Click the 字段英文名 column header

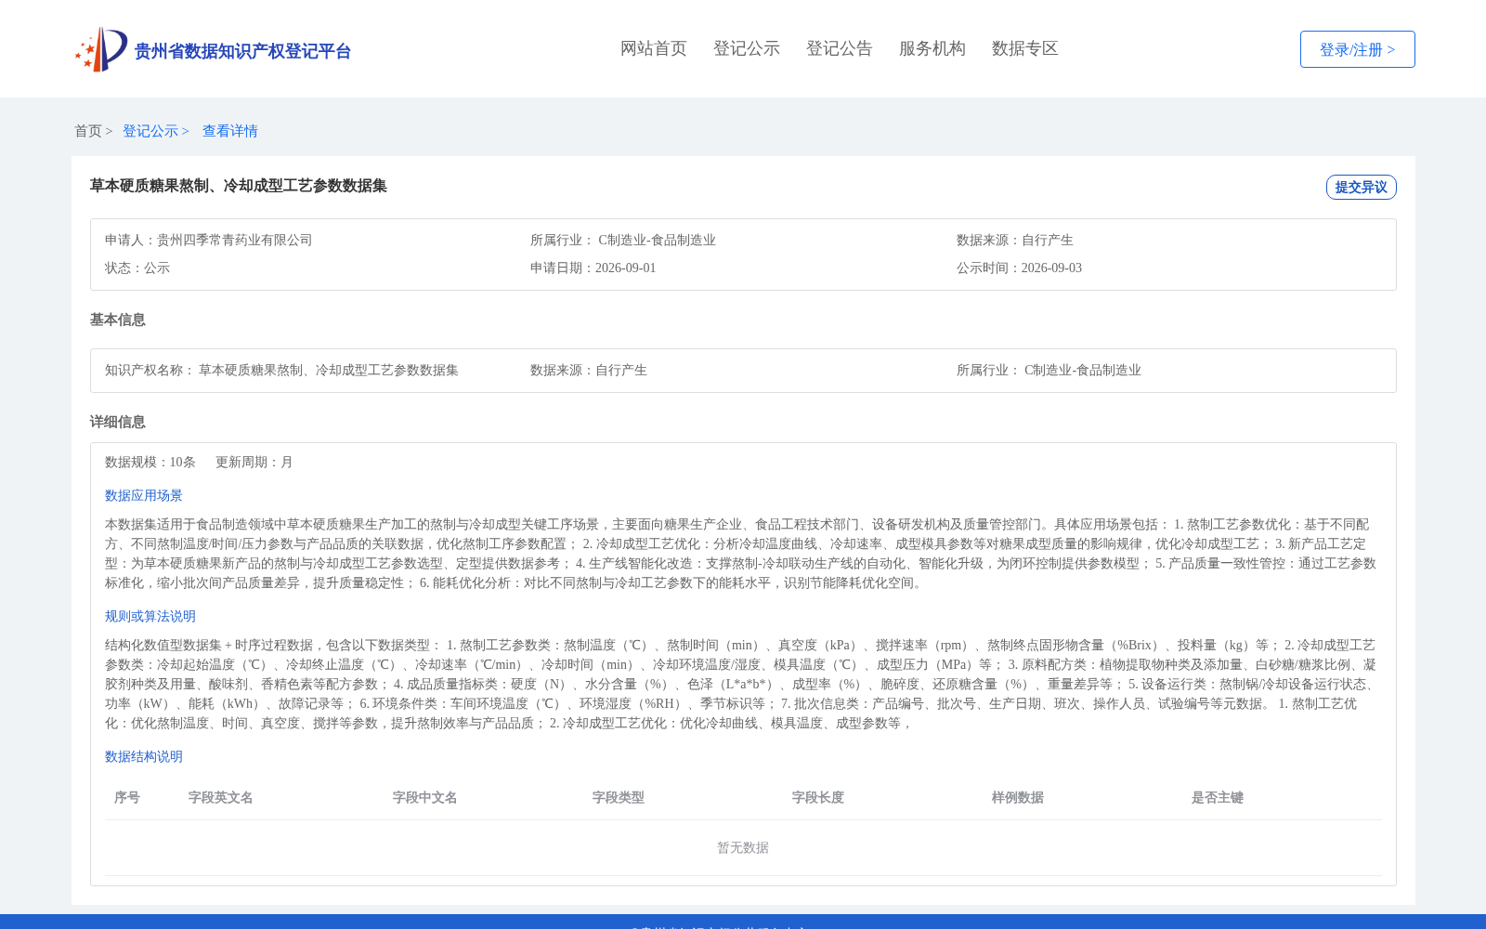pos(221,797)
